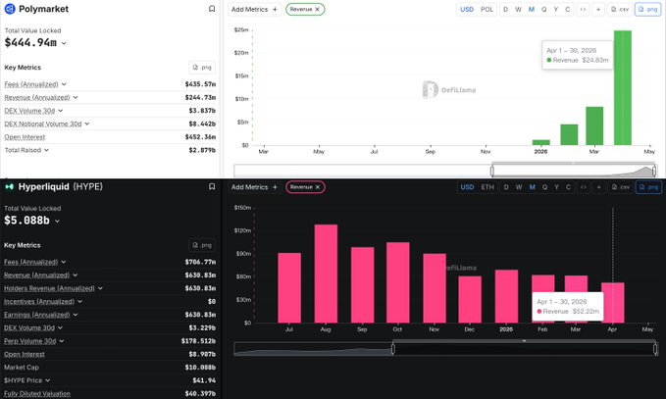Switch Polymarket chart denomination to USD
Screen dimensions: 666x399
point(467,10)
